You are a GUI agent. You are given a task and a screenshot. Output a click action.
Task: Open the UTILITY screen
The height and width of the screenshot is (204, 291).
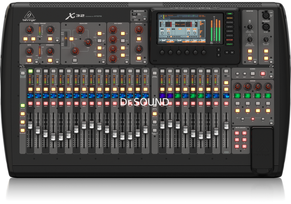pyautogui.click(x=230, y=44)
